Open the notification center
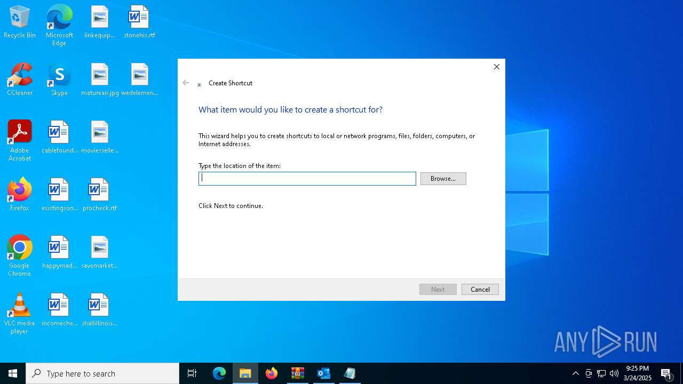This screenshot has height=384, width=683. (666, 373)
